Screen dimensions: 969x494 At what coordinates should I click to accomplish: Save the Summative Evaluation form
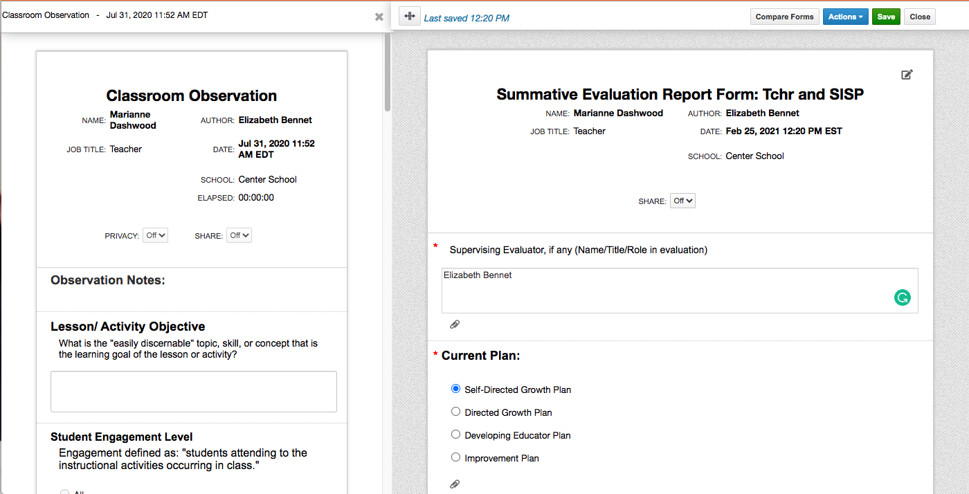[x=886, y=16]
